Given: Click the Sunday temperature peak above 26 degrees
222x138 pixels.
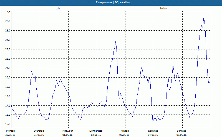Looking at the screenshot, I should pyautogui.click(x=204, y=17).
